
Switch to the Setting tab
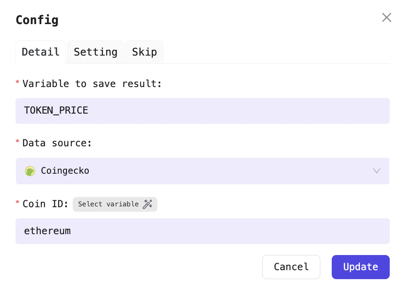[95, 52]
